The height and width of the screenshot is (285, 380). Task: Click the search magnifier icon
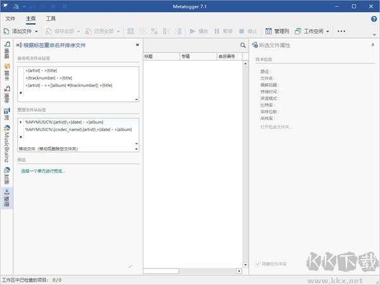243,46
